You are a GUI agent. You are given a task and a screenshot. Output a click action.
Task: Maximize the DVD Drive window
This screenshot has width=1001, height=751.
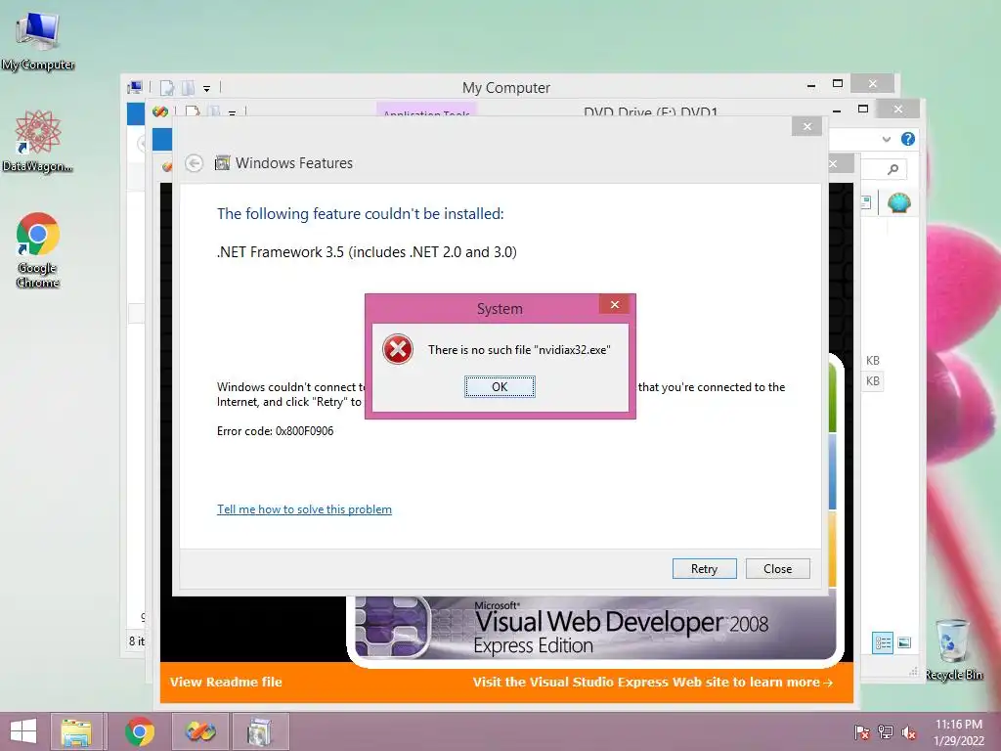[x=863, y=110]
